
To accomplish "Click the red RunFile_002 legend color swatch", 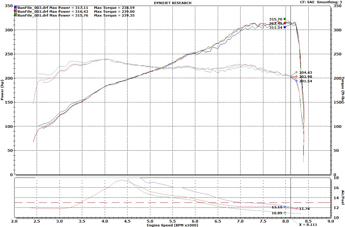I will pos(15,11).
